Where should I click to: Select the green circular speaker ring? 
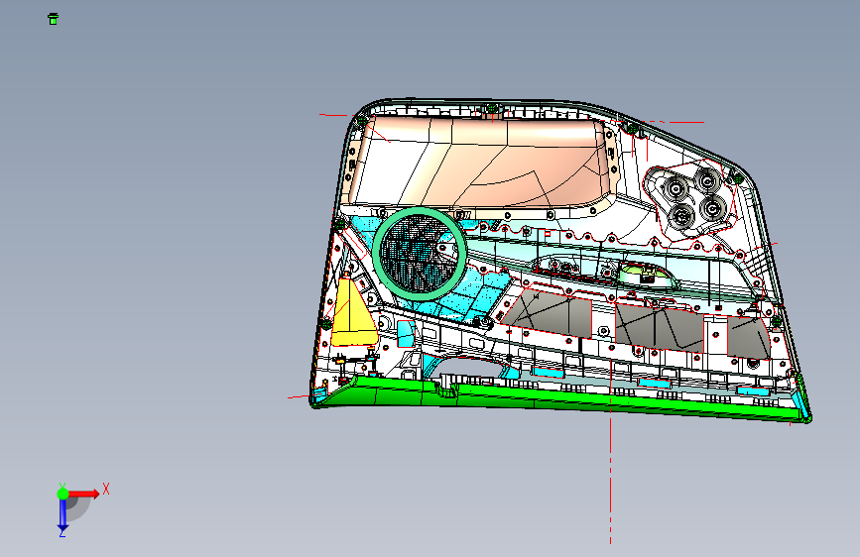(420, 253)
